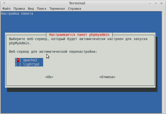
Task: Click the 'Веб-сервер для автоматической перенастройки:' label
Action: point(53,52)
